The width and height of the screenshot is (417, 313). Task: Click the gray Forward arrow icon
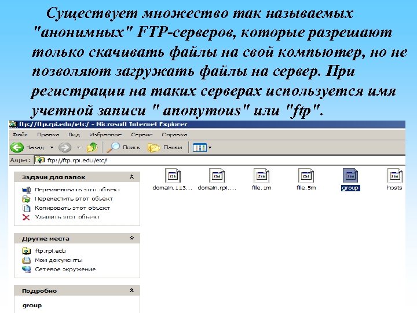(65, 147)
